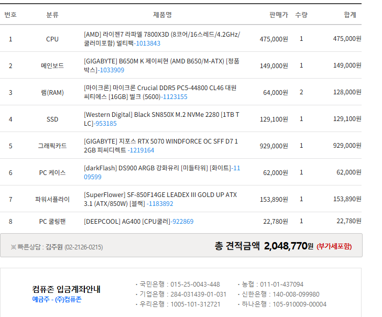Click the 번호 column header
This screenshot has height=317, width=382.
(x=10, y=15)
